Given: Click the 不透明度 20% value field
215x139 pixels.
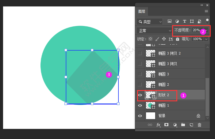Looking at the screenshot, I should point(196,30).
